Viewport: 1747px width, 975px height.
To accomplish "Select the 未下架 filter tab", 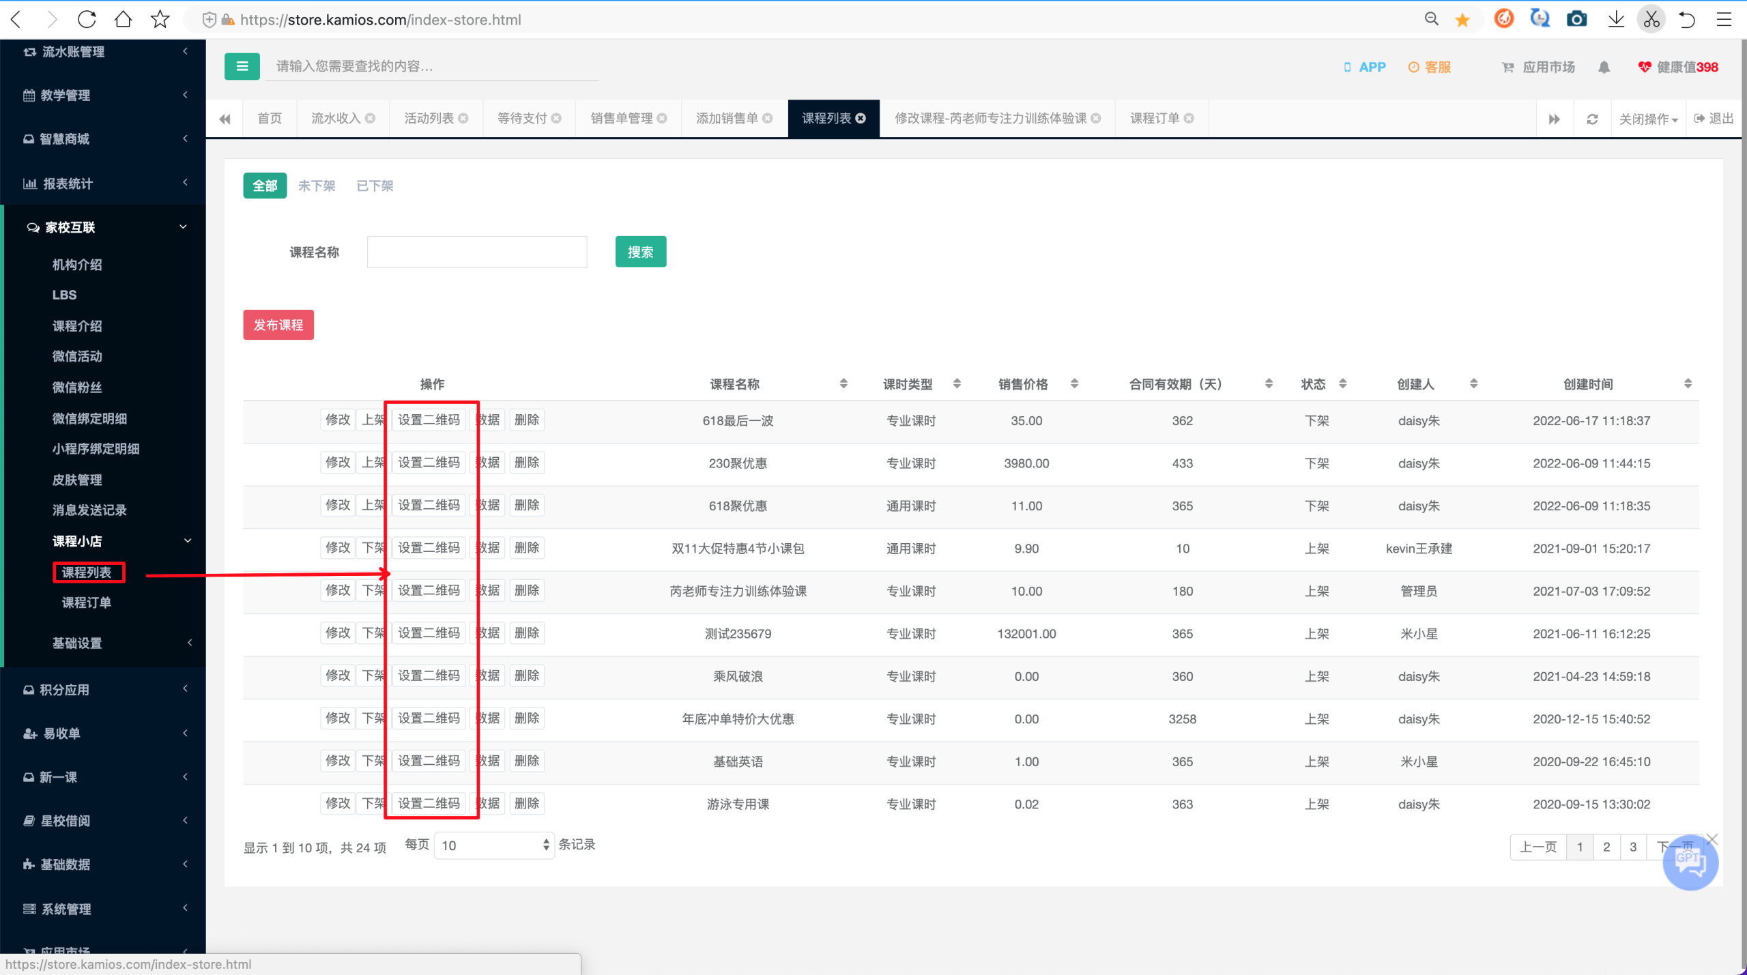I will pos(317,186).
